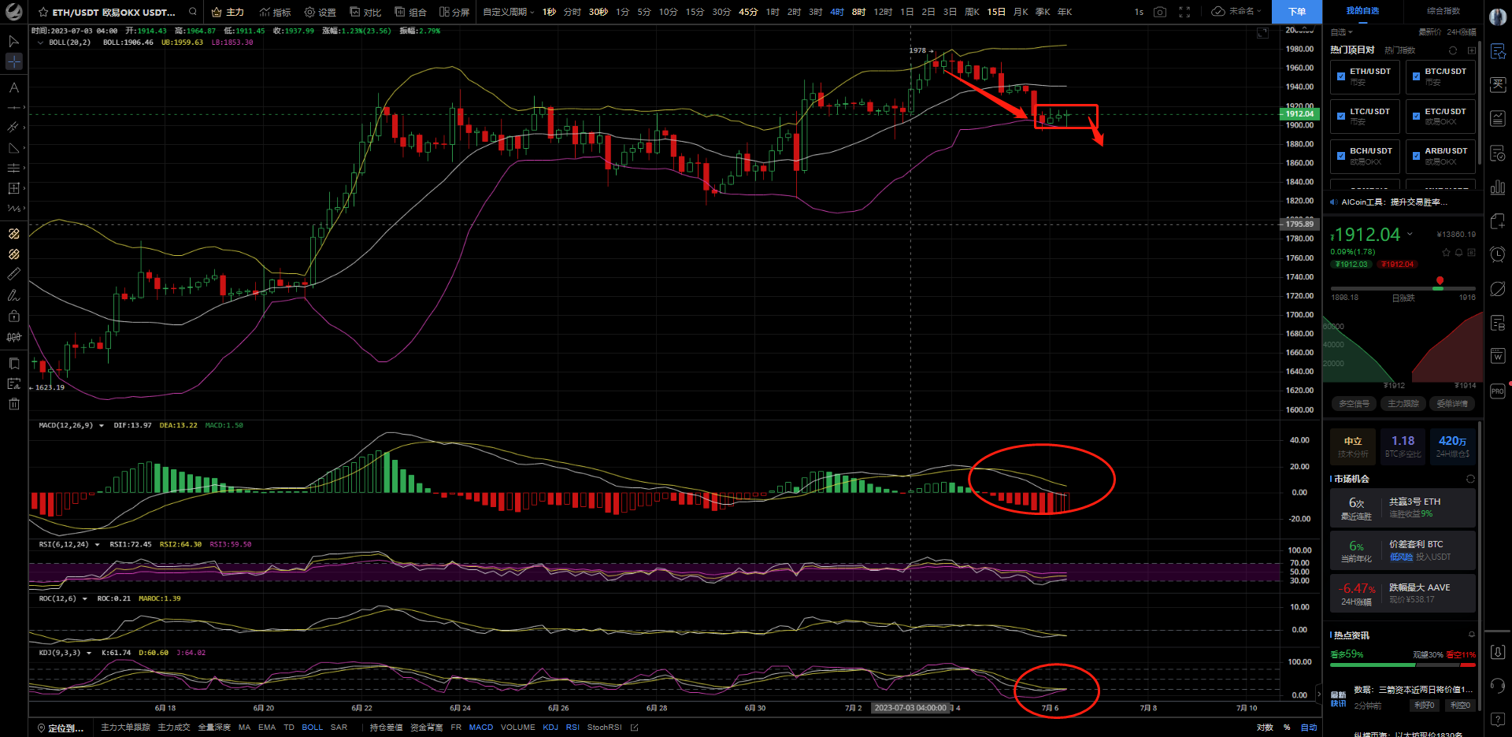Favorite ETH/USDT with the star icon

[x=43, y=13]
